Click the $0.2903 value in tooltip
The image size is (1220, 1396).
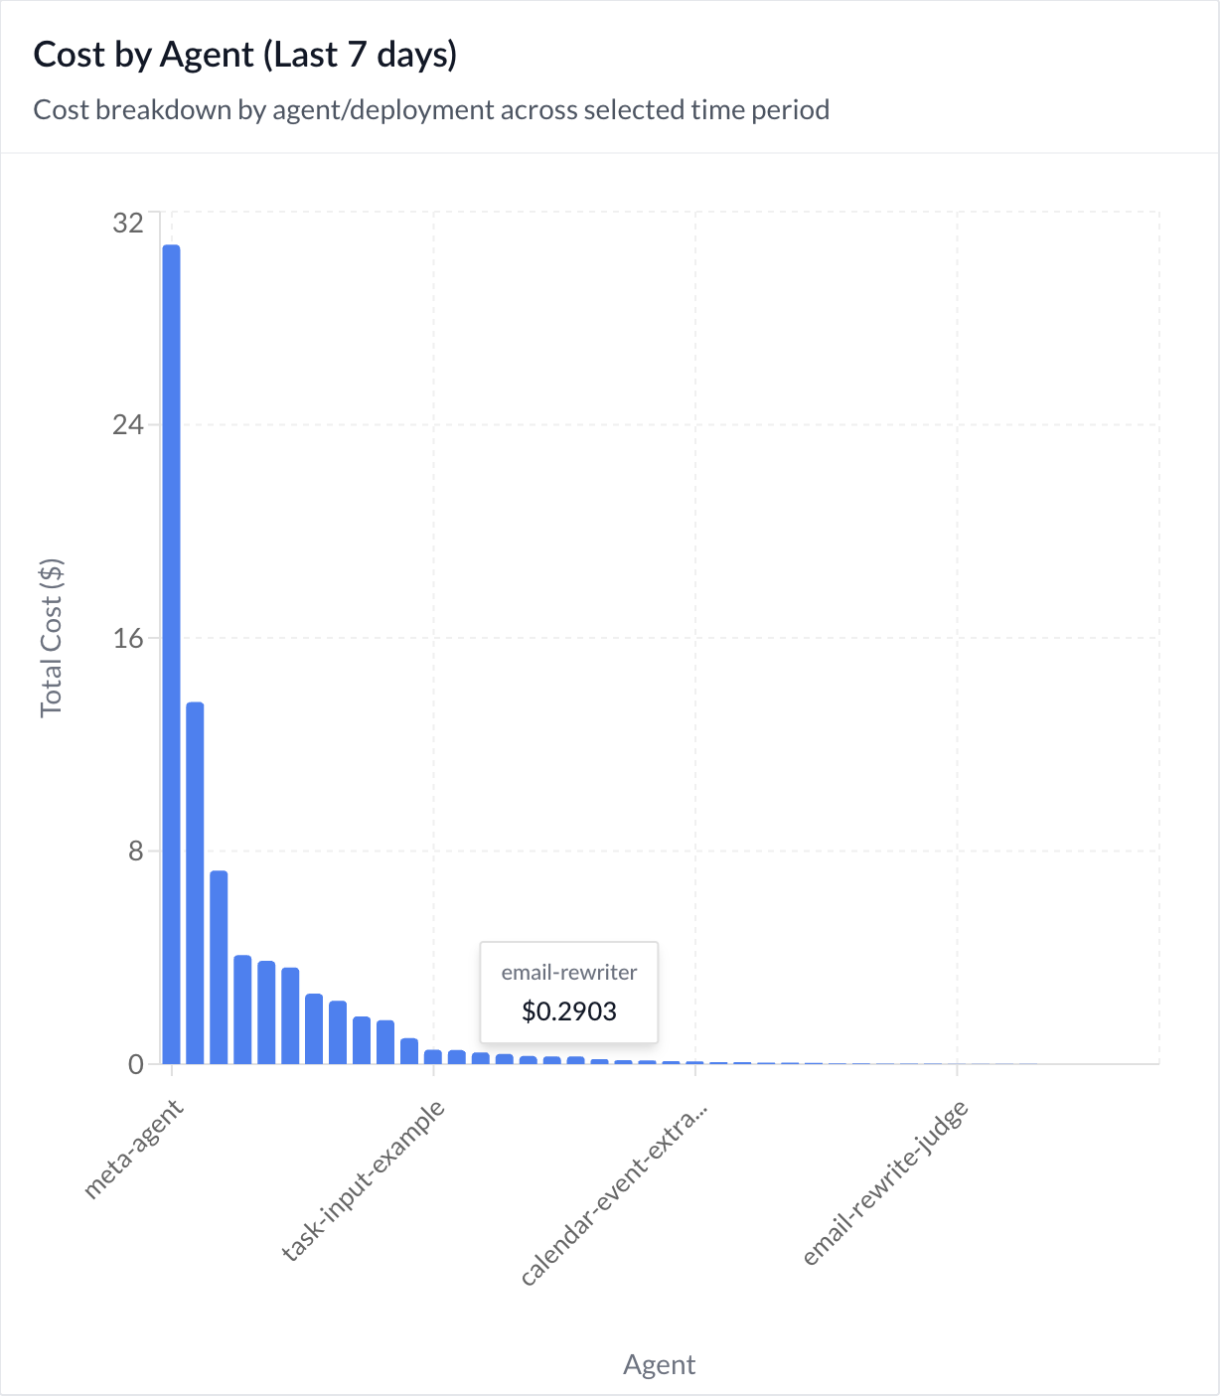point(569,1011)
